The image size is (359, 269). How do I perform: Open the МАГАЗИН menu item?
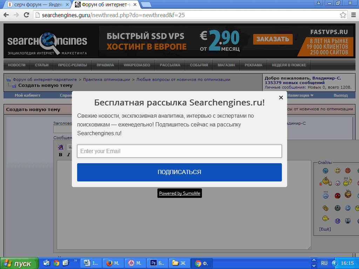[x=226, y=65]
